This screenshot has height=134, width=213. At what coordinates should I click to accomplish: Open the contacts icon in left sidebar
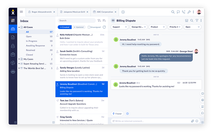[x=13, y=46]
